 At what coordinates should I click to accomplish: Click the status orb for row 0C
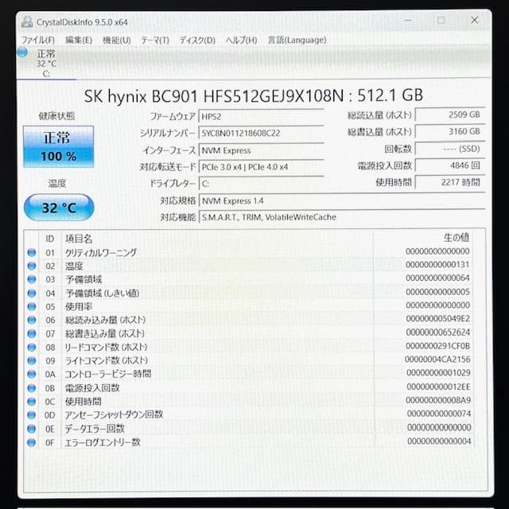point(32,402)
